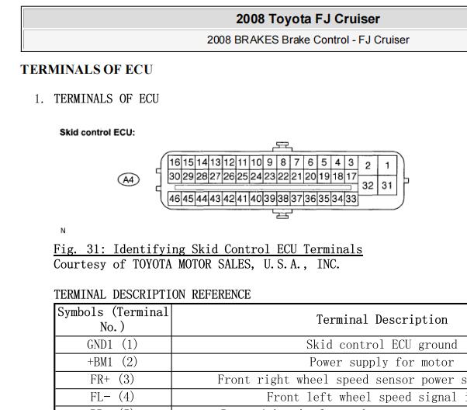
Task: Click the 'FL- (4)' table cell
Action: tap(112, 397)
